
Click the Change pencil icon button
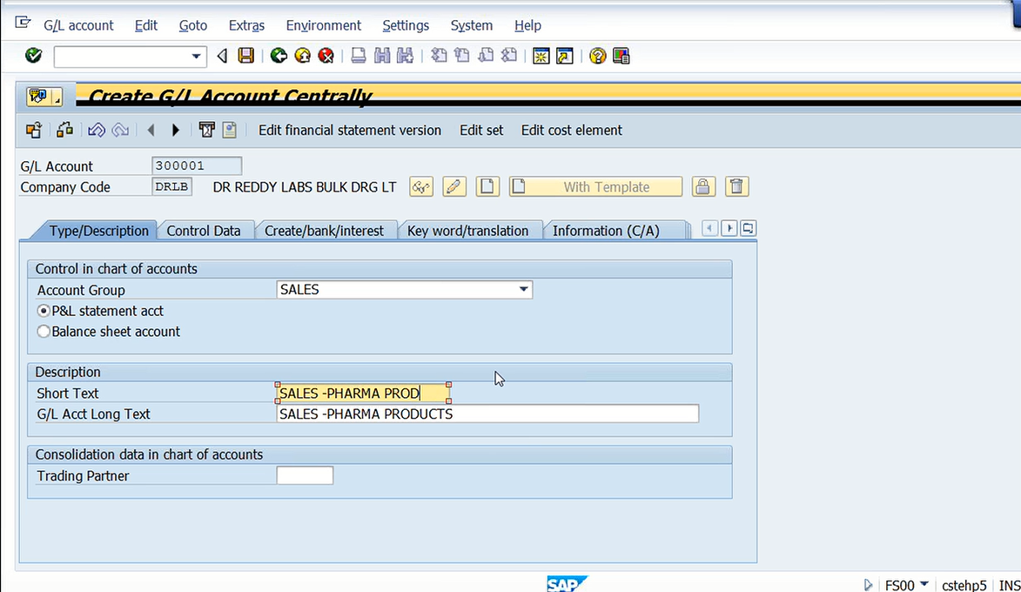coord(454,187)
